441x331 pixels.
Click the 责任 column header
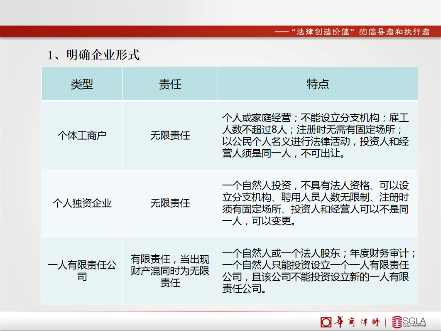pos(170,84)
